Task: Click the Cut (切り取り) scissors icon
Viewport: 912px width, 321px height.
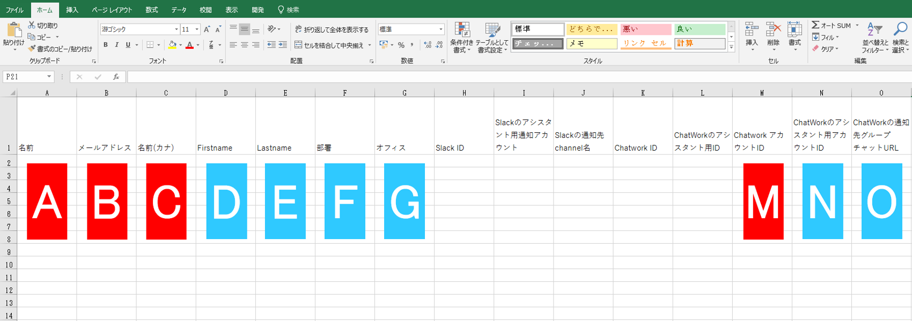Action: click(32, 25)
